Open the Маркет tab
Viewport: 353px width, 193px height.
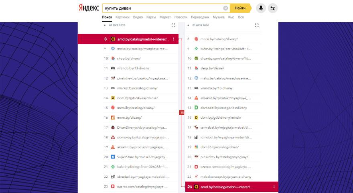[165, 17]
